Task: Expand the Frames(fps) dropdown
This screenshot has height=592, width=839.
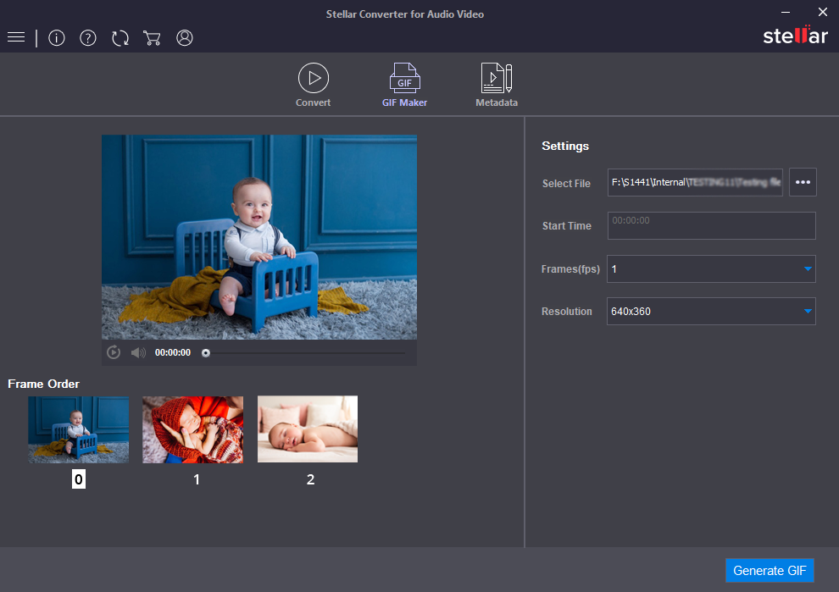Action: click(711, 269)
